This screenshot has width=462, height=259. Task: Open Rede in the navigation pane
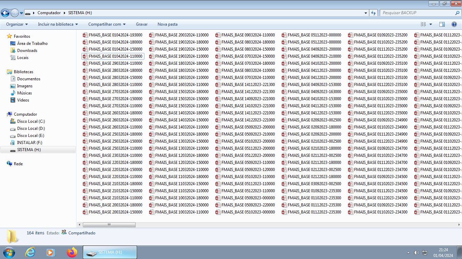coord(18,164)
